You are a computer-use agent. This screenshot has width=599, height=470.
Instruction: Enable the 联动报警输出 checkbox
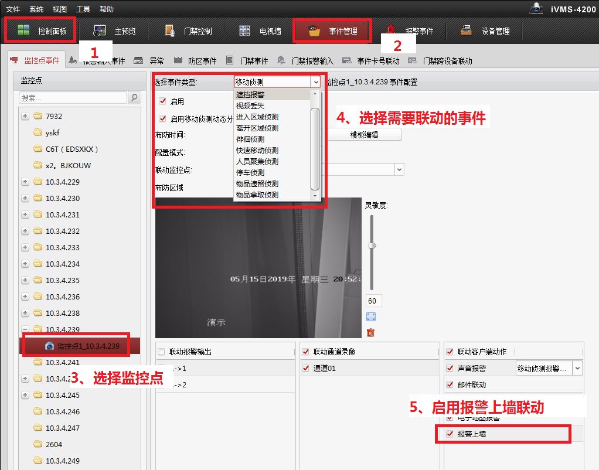click(161, 352)
